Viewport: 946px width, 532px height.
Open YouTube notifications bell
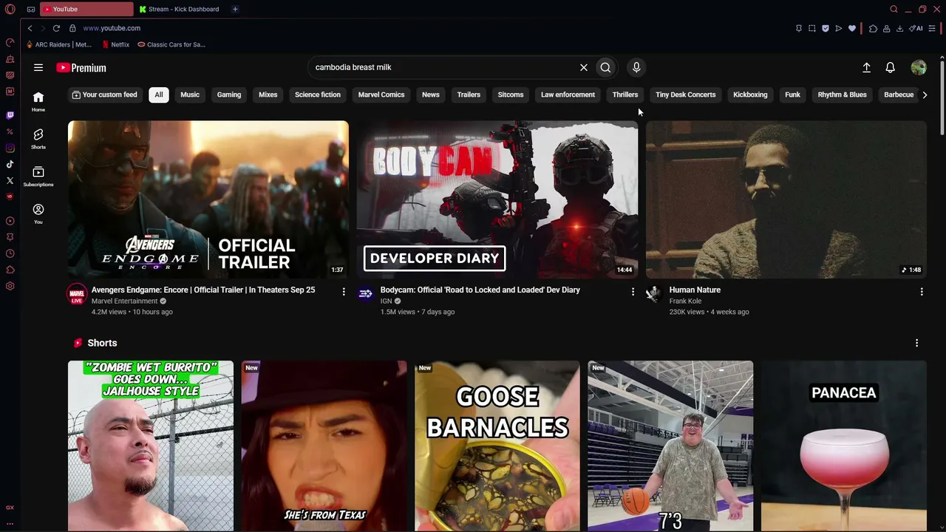pos(891,67)
